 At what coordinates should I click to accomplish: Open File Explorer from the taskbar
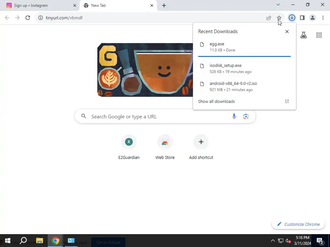tap(39, 241)
